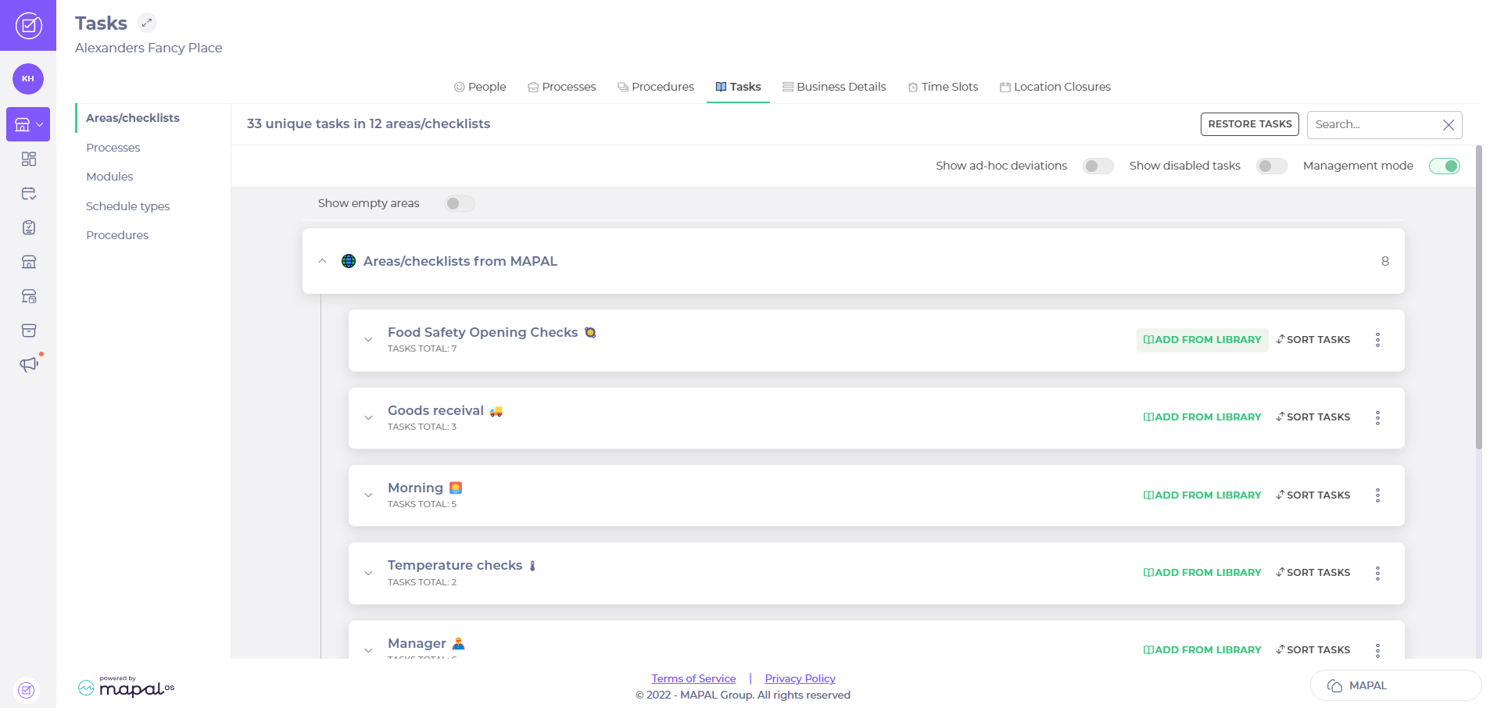Click the RESTORE TASKS button
Viewport: 1497px width, 708px height.
click(1250, 124)
